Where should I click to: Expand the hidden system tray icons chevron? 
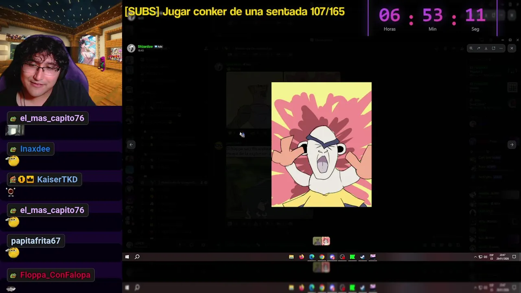[x=475, y=257]
